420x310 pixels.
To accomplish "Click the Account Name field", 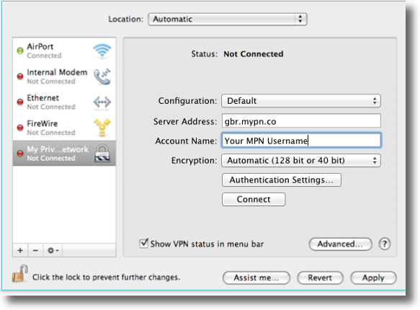I will (x=301, y=140).
